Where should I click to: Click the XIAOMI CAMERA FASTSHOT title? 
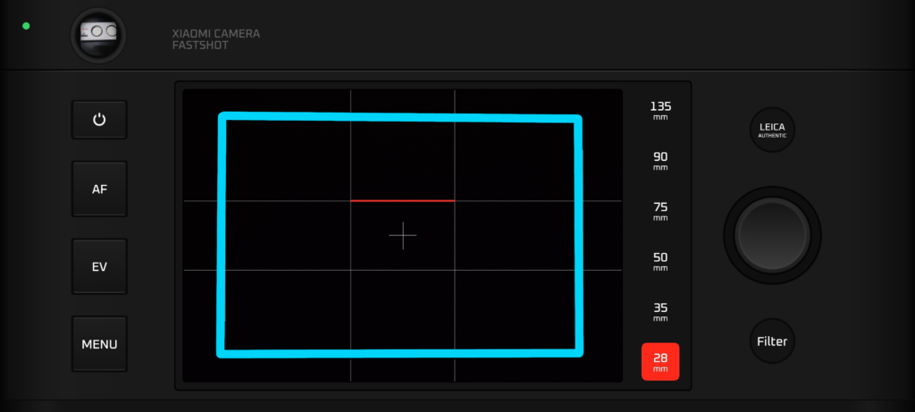pyautogui.click(x=215, y=39)
